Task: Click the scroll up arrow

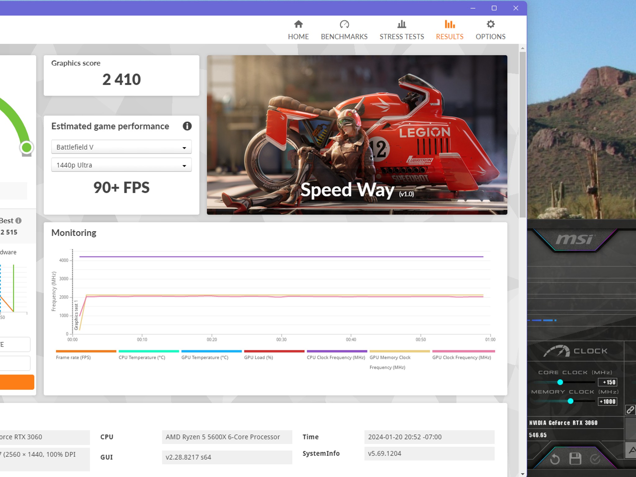Action: point(523,48)
